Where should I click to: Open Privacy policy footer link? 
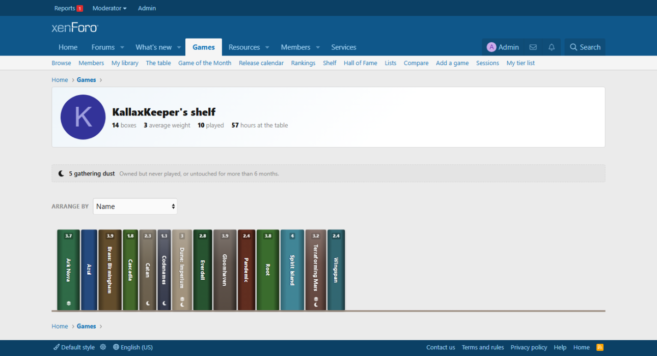coord(529,347)
